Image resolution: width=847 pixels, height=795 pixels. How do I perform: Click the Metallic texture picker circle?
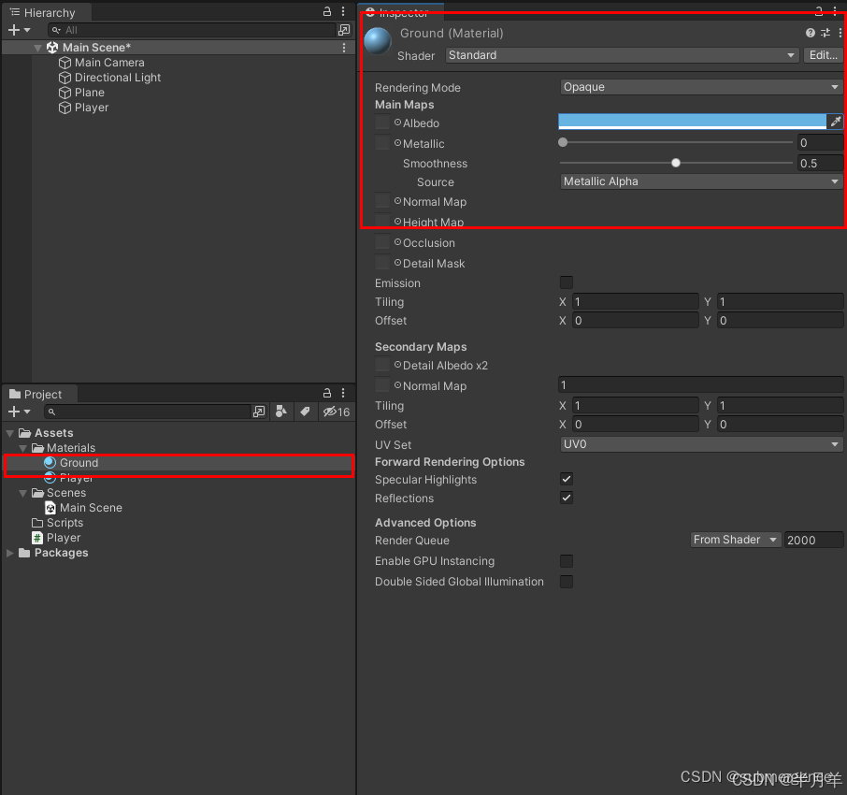[x=397, y=143]
